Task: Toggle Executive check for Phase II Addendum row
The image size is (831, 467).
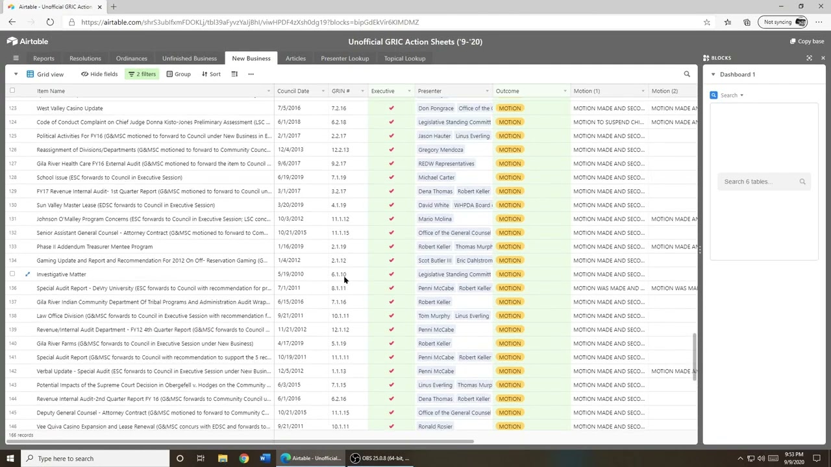Action: [391, 246]
